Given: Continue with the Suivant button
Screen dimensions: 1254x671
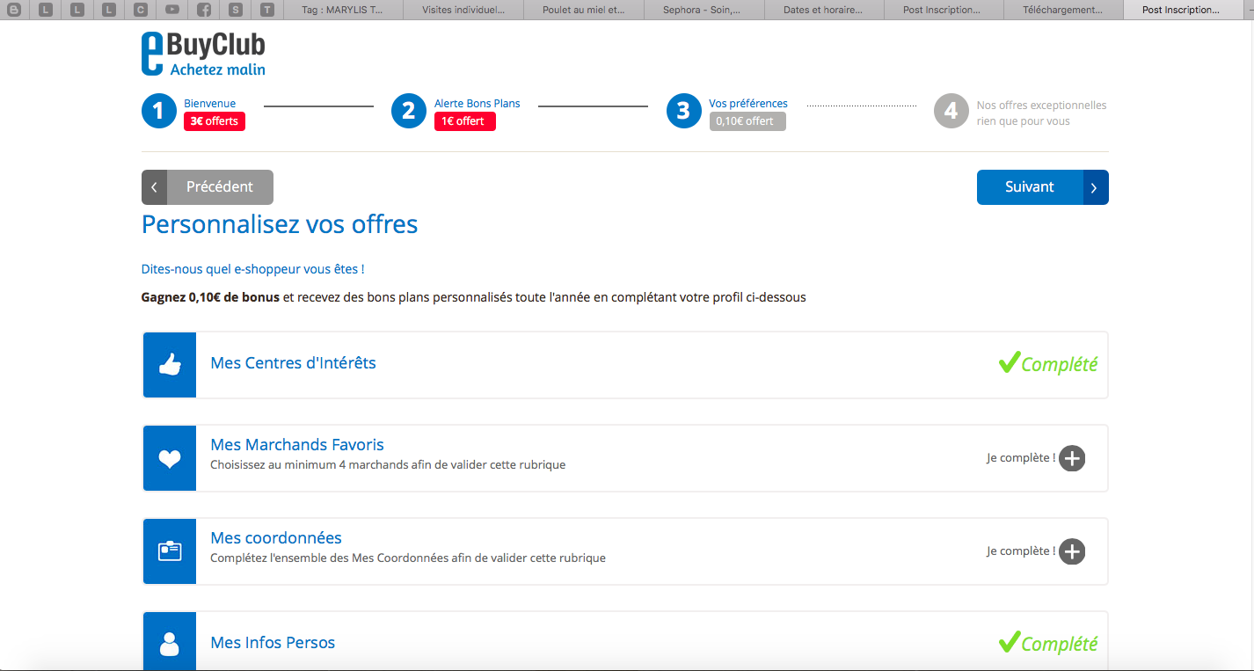Looking at the screenshot, I should pyautogui.click(x=1043, y=187).
